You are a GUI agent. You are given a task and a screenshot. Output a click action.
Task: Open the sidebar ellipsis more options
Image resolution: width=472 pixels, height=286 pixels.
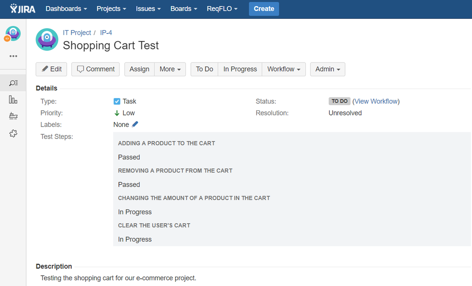13,56
